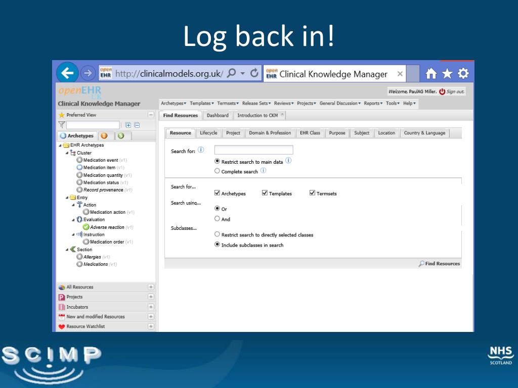518x388 pixels.
Task: Click the Medication event archetype icon
Action: [x=79, y=160]
